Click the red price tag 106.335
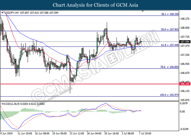Image resolution: width=191 pixels, height=136 pixels. (x=185, y=84)
